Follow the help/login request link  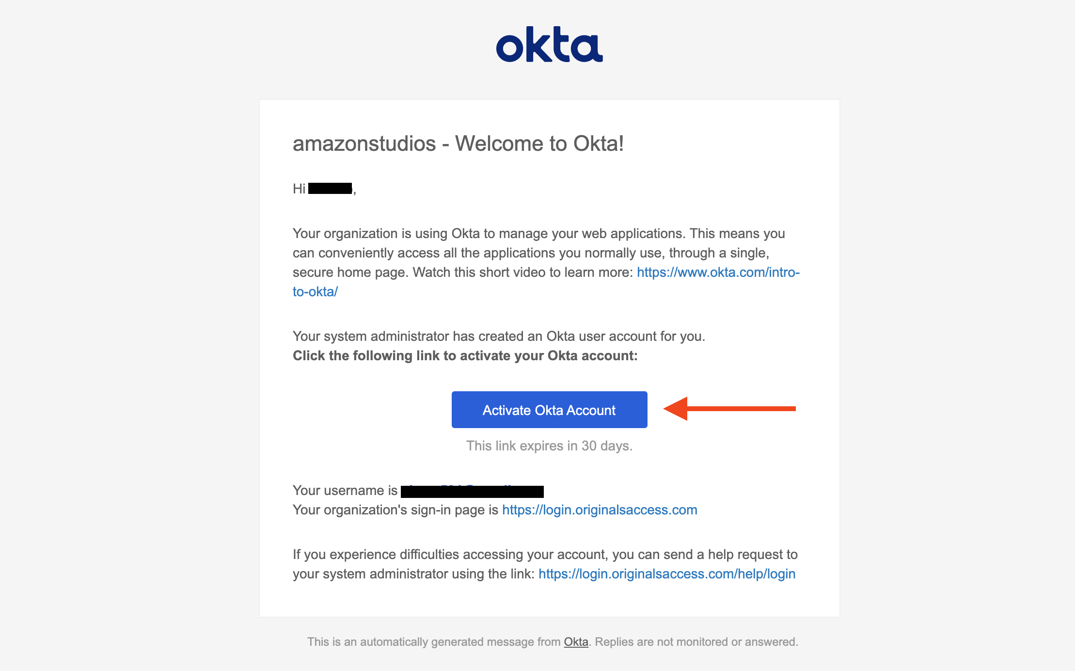click(x=666, y=574)
